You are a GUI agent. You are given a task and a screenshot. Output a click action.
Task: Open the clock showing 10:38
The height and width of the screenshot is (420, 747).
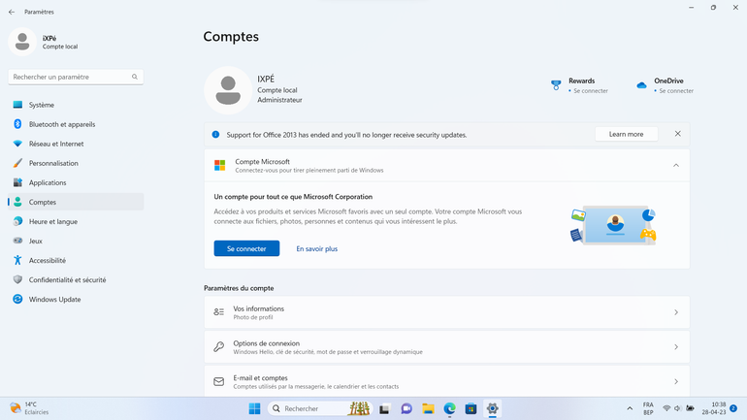point(714,408)
